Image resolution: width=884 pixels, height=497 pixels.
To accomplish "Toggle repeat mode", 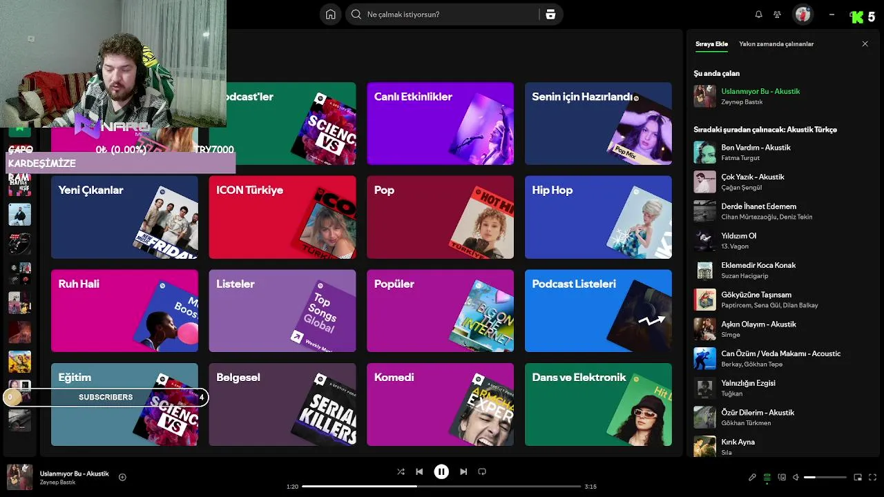I will pyautogui.click(x=482, y=472).
